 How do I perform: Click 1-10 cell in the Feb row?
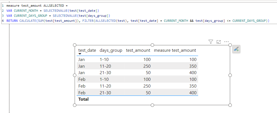coord(104,79)
